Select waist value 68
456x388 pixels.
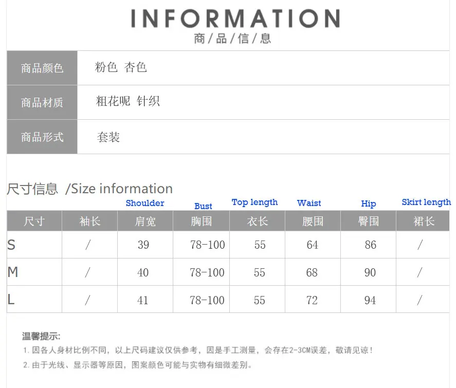click(x=312, y=272)
